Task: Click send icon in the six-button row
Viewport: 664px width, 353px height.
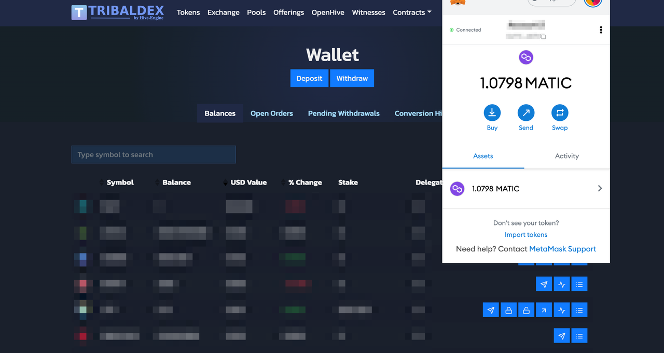Action: tap(491, 310)
